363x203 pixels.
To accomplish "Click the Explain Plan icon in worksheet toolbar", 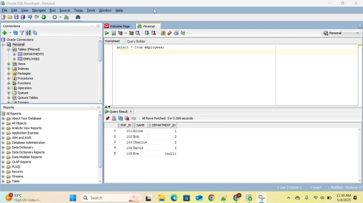I will coord(120,33).
